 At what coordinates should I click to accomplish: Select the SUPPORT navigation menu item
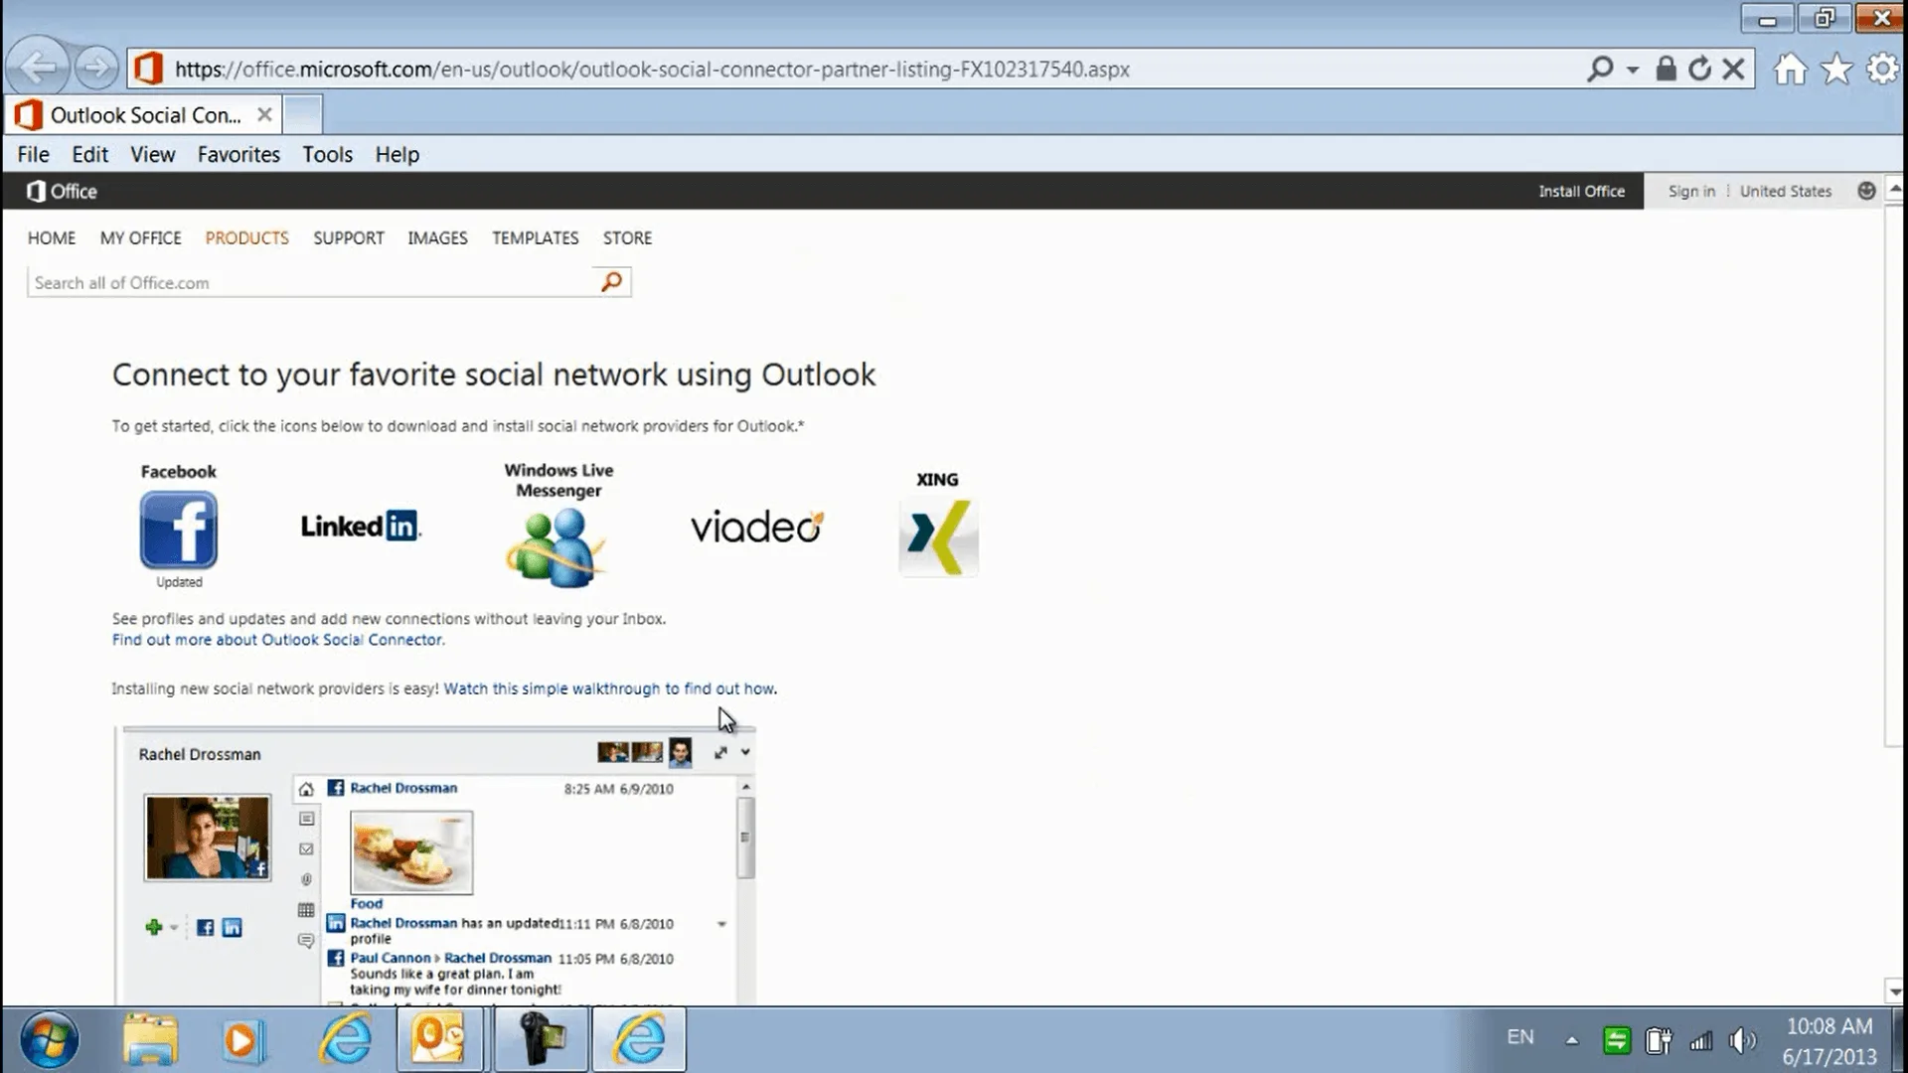[x=347, y=237]
